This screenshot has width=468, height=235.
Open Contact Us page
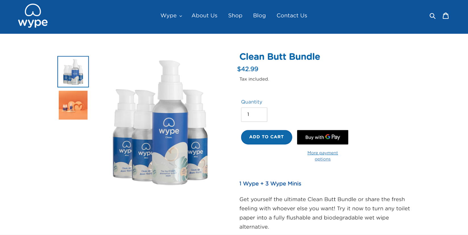tap(292, 16)
